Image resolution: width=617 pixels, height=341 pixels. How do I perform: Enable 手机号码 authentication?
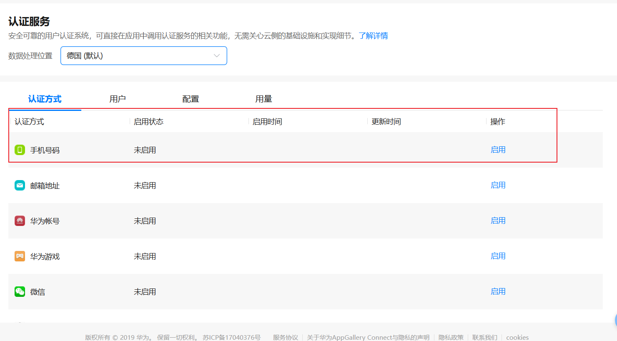coord(498,150)
